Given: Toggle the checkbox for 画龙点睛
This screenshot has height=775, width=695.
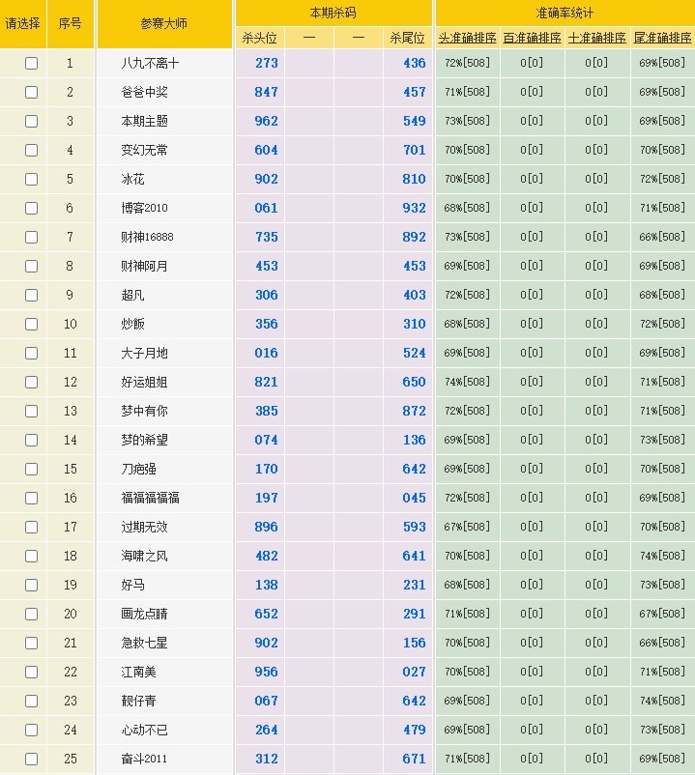Looking at the screenshot, I should coord(31,615).
